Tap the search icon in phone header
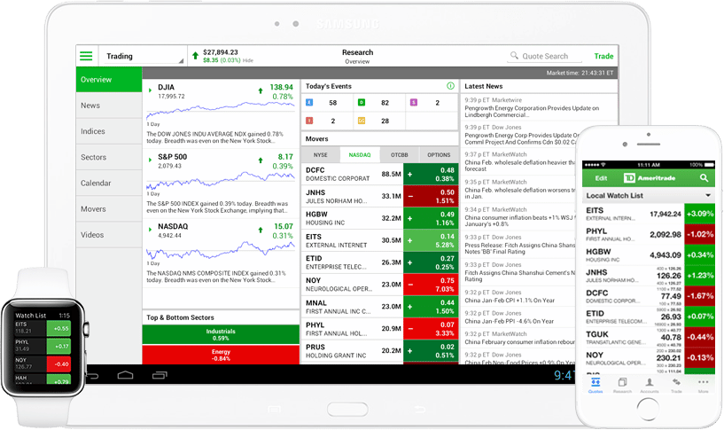 pyautogui.click(x=704, y=178)
